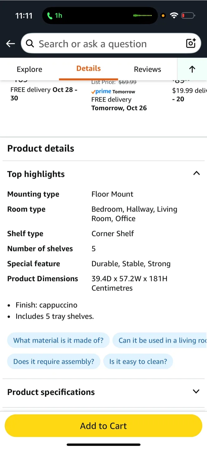Tap the scroll-to-top arrow
This screenshot has height=450, width=207.
tap(192, 69)
